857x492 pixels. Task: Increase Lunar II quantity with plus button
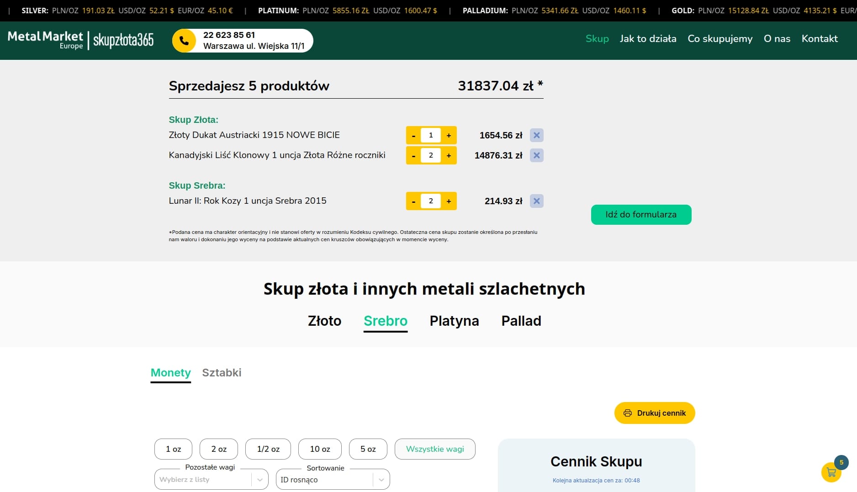448,201
